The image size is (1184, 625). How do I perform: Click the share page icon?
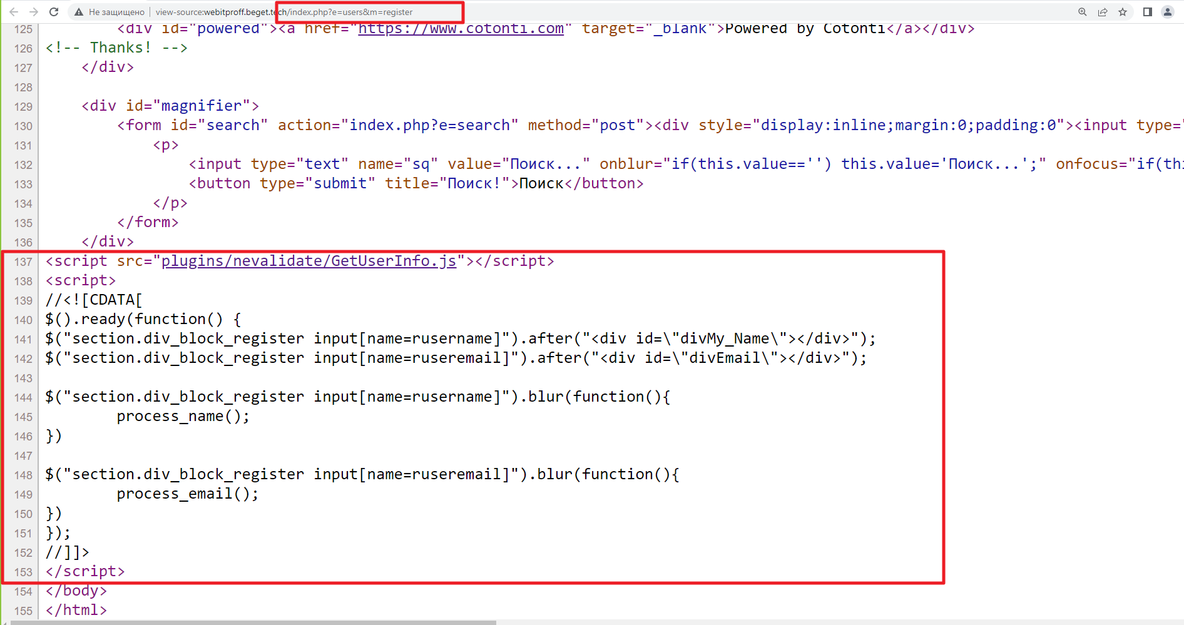pyautogui.click(x=1103, y=12)
